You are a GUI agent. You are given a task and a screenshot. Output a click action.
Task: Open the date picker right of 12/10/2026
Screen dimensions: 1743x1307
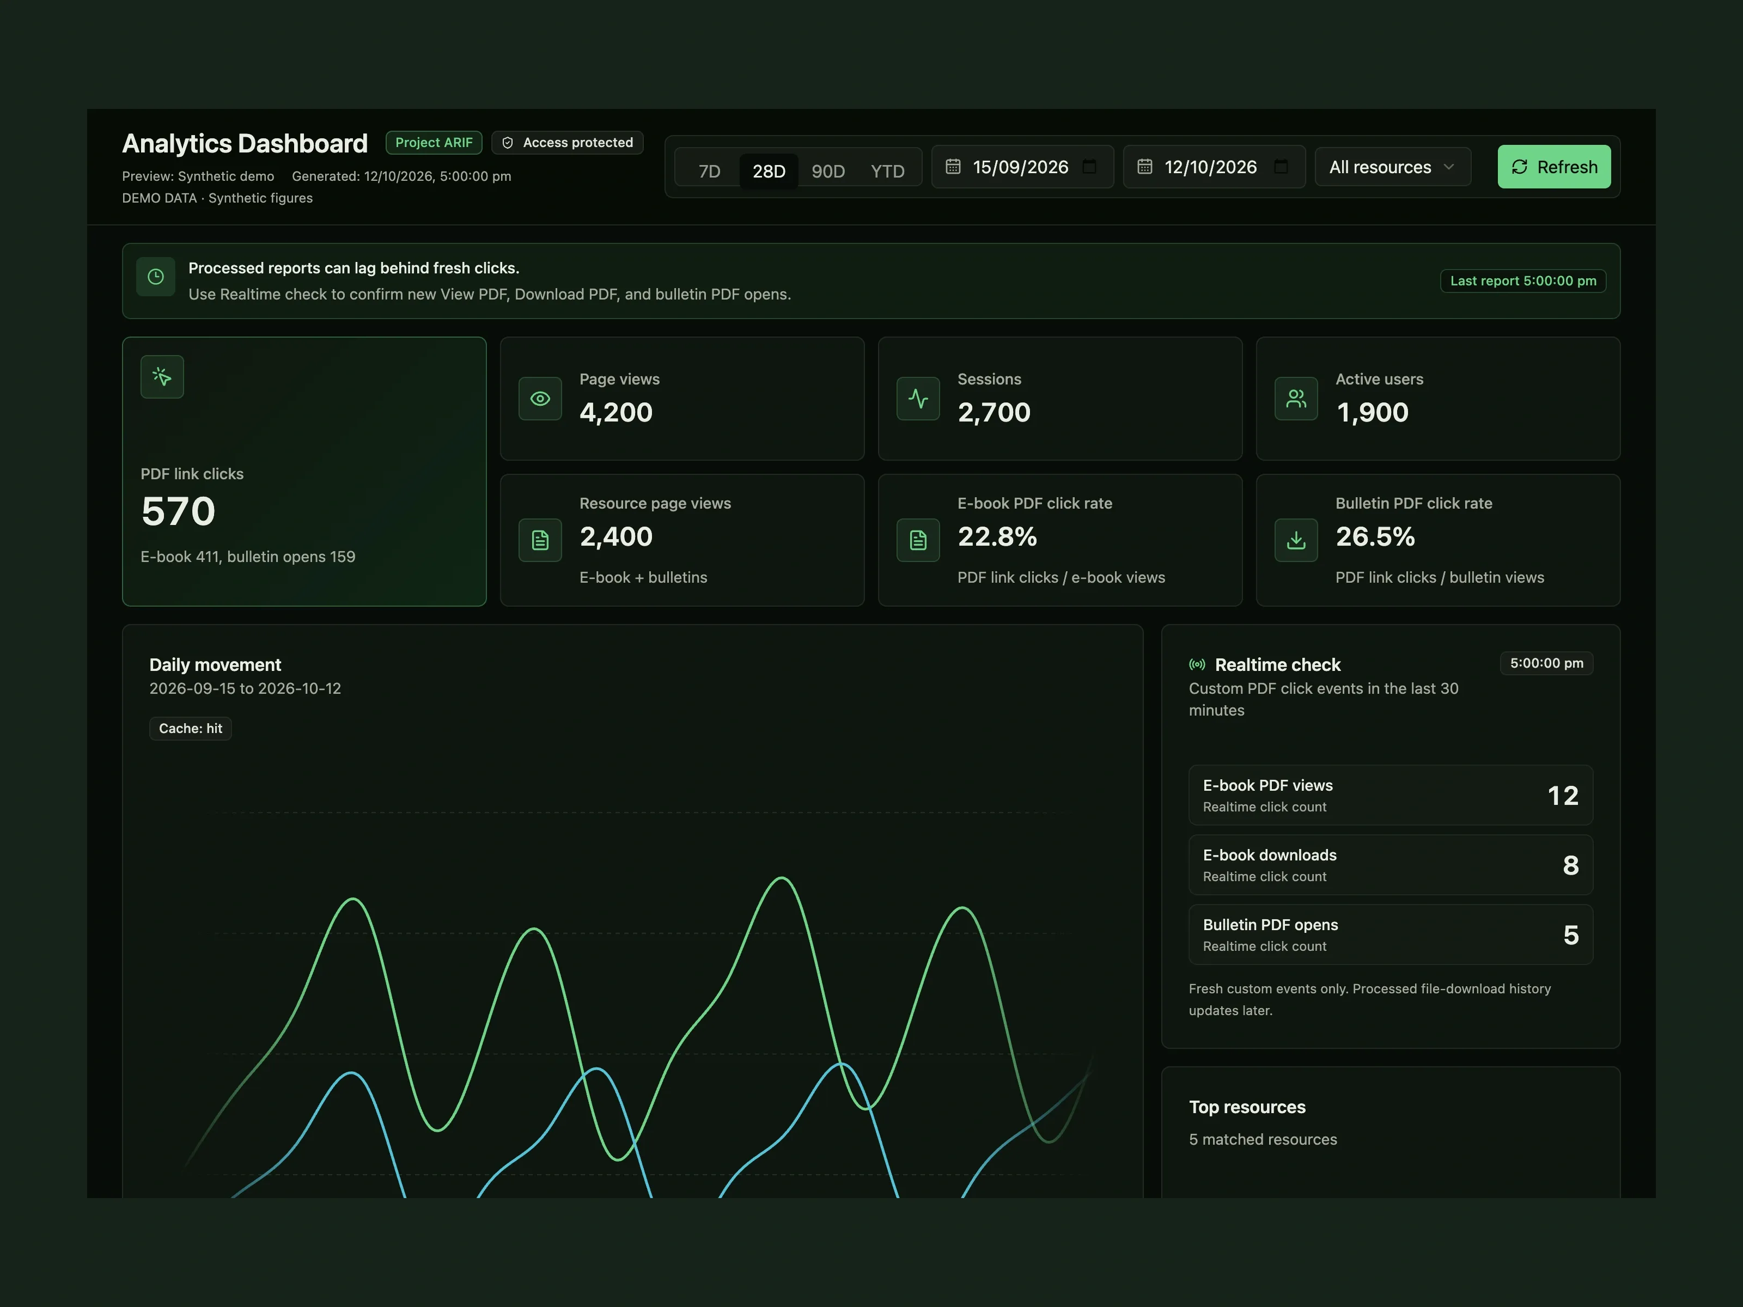coord(1281,166)
